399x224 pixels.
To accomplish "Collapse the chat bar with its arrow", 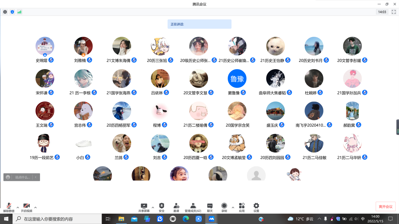I will [36, 177].
